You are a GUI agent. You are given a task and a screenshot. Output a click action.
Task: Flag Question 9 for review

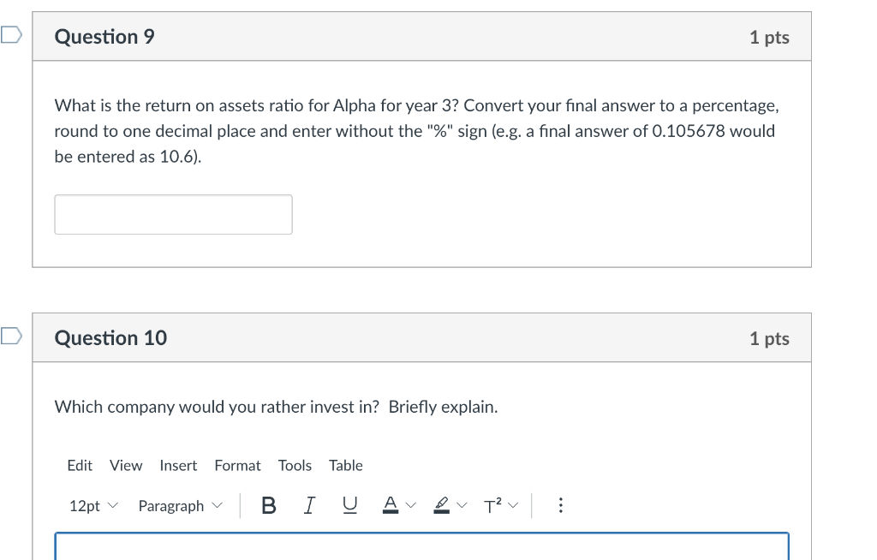tap(10, 35)
